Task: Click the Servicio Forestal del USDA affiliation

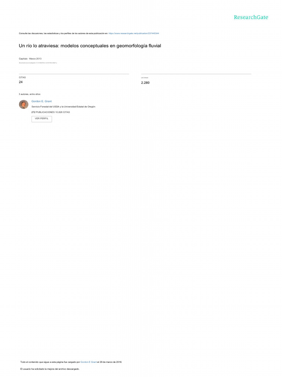Action: point(63,106)
